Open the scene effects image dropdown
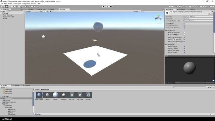The image size is (215, 121). coord(51,11)
